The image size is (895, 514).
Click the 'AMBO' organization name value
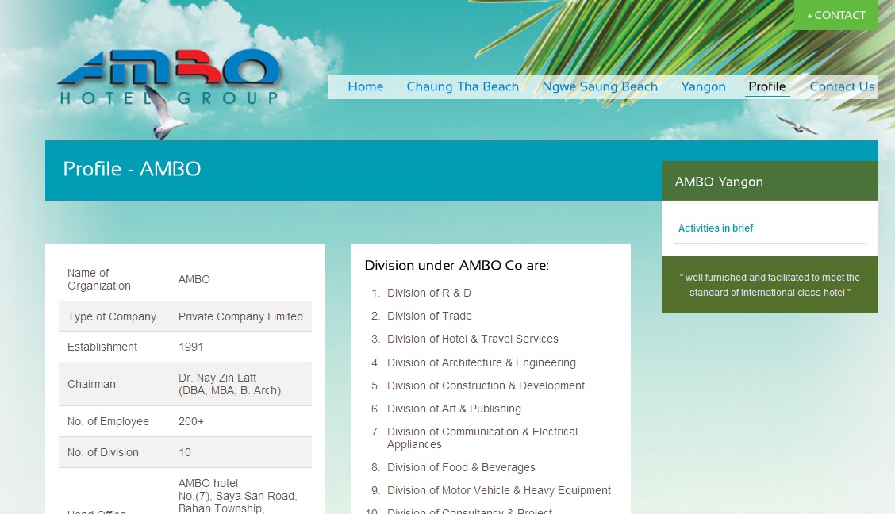coord(194,279)
